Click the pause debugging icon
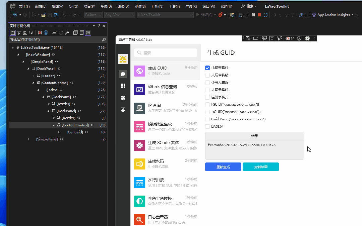The width and height of the screenshot is (362, 226). click(253, 15)
